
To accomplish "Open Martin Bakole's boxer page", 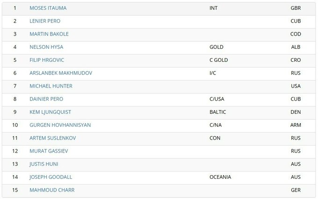I will [49, 34].
